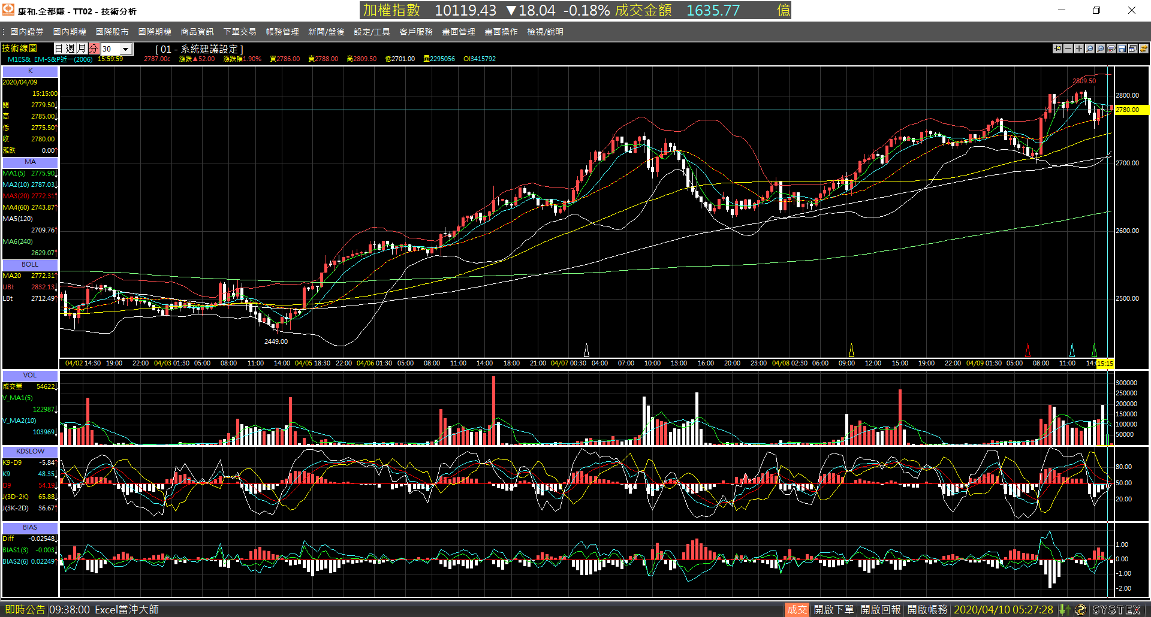The image size is (1151, 617).
Task: Zoom in using the magnifier plus icon
Action: (x=1101, y=49)
